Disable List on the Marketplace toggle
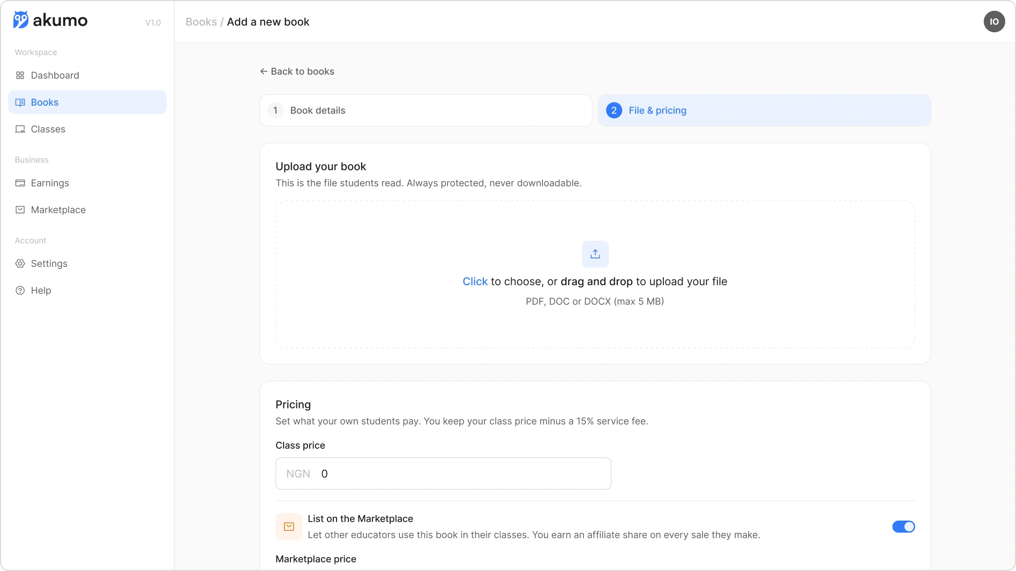Viewport: 1016px width, 571px height. 903,526
